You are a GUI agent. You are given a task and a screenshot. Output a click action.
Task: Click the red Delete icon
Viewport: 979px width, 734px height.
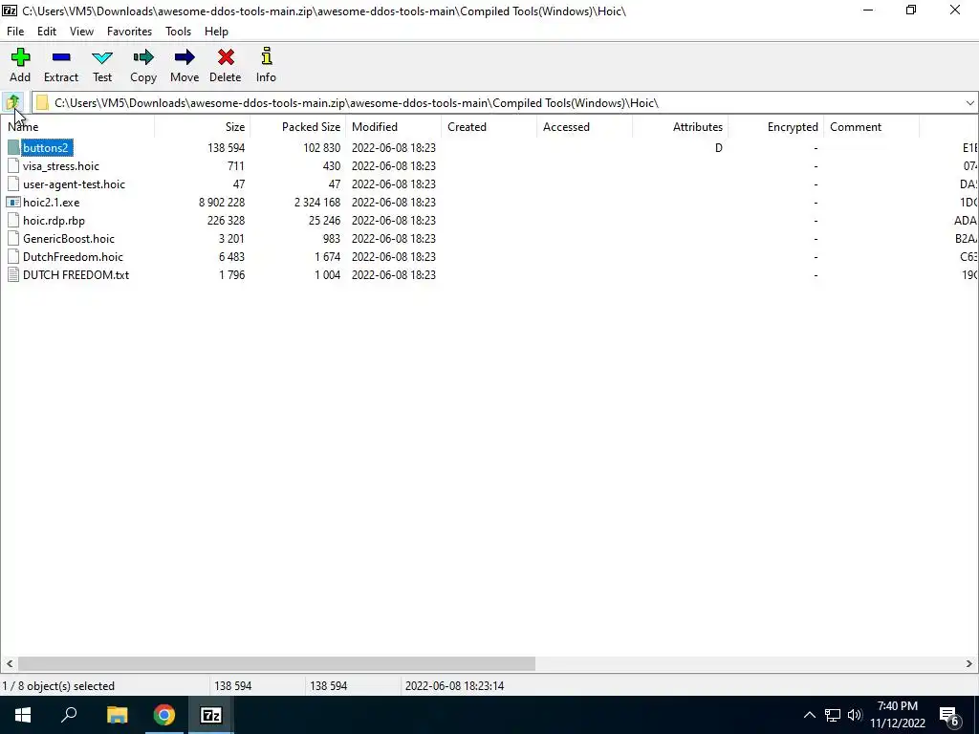coord(226,58)
